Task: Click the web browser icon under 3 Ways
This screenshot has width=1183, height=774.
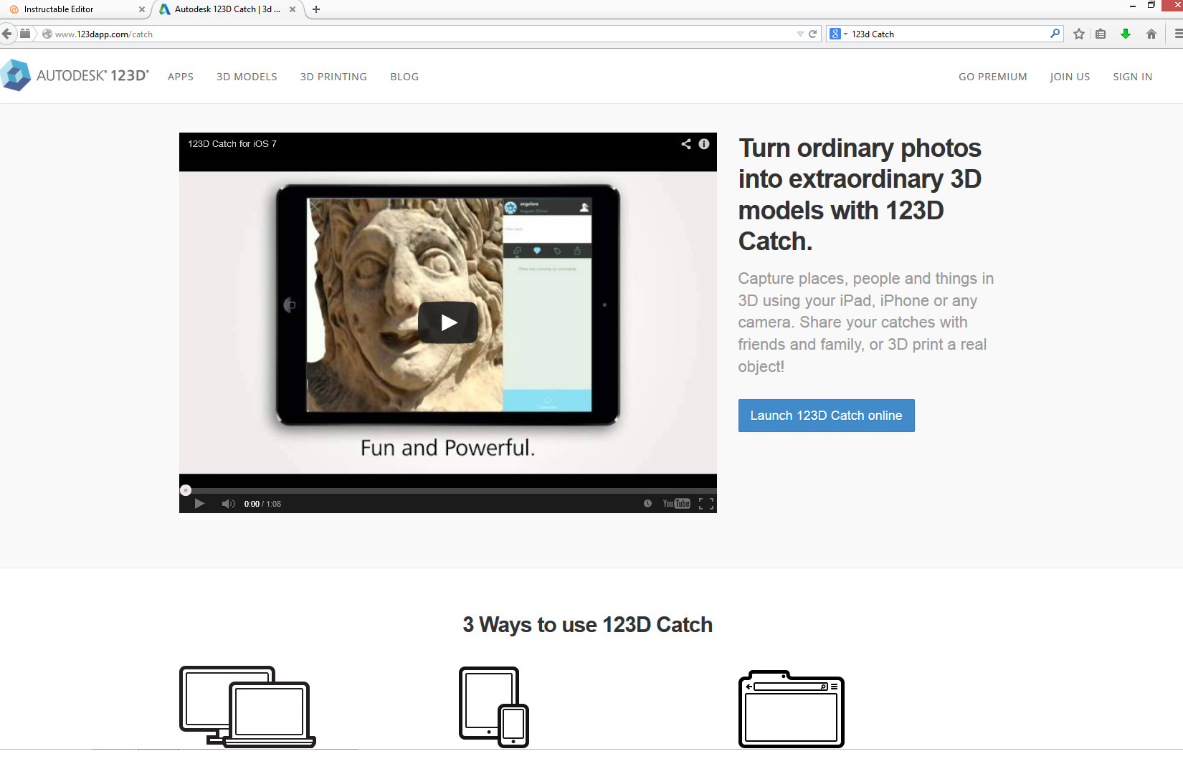Action: click(x=791, y=709)
